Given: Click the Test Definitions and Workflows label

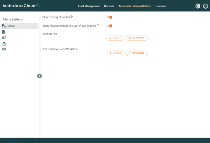Looking at the screenshot, I should [x=60, y=49].
